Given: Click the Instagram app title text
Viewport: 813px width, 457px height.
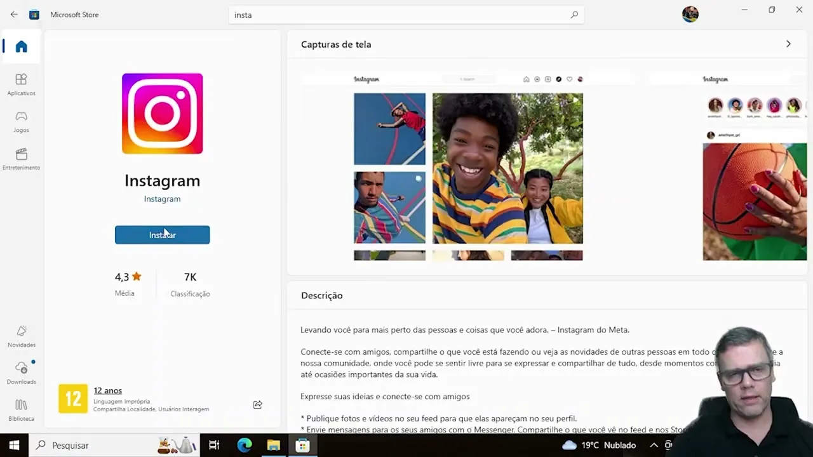Looking at the screenshot, I should coord(162,180).
